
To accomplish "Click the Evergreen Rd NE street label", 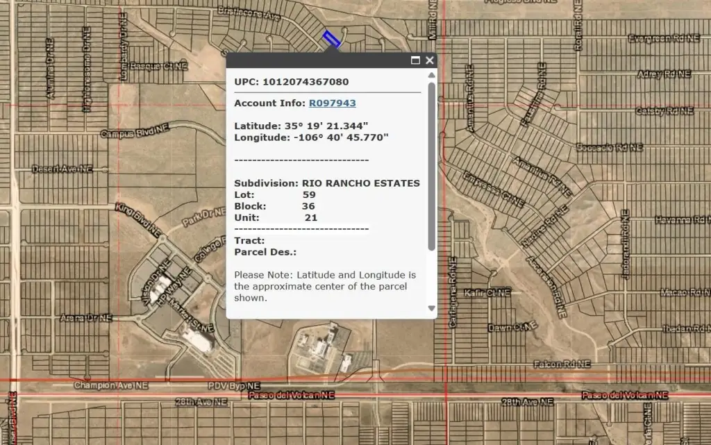I will tap(662, 39).
